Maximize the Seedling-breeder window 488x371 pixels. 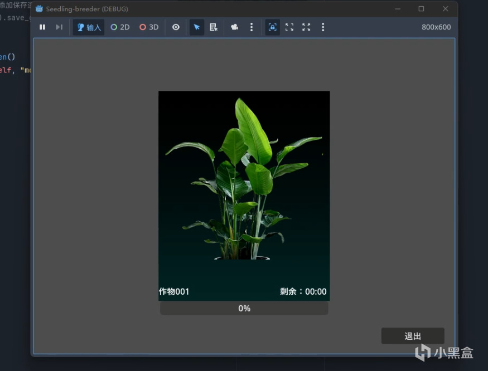(421, 9)
